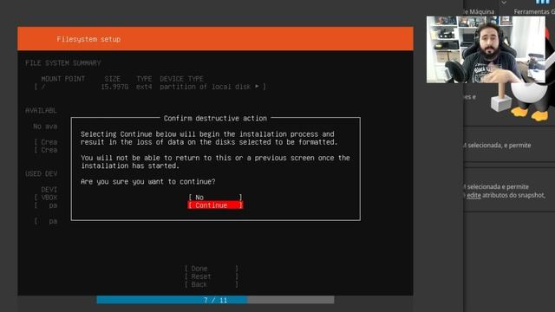This screenshot has height=312, width=555.
Task: Click the webcam video overlay thumbnail
Action: 486,49
